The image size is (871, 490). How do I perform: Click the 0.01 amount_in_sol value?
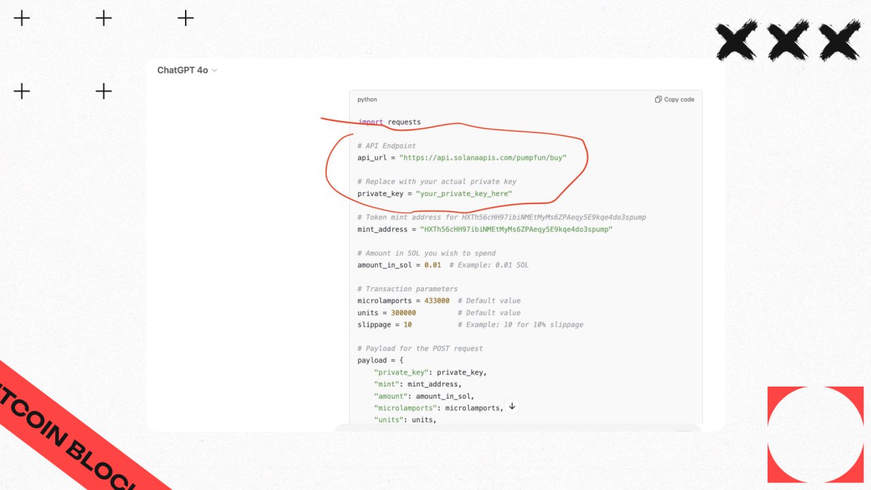432,265
